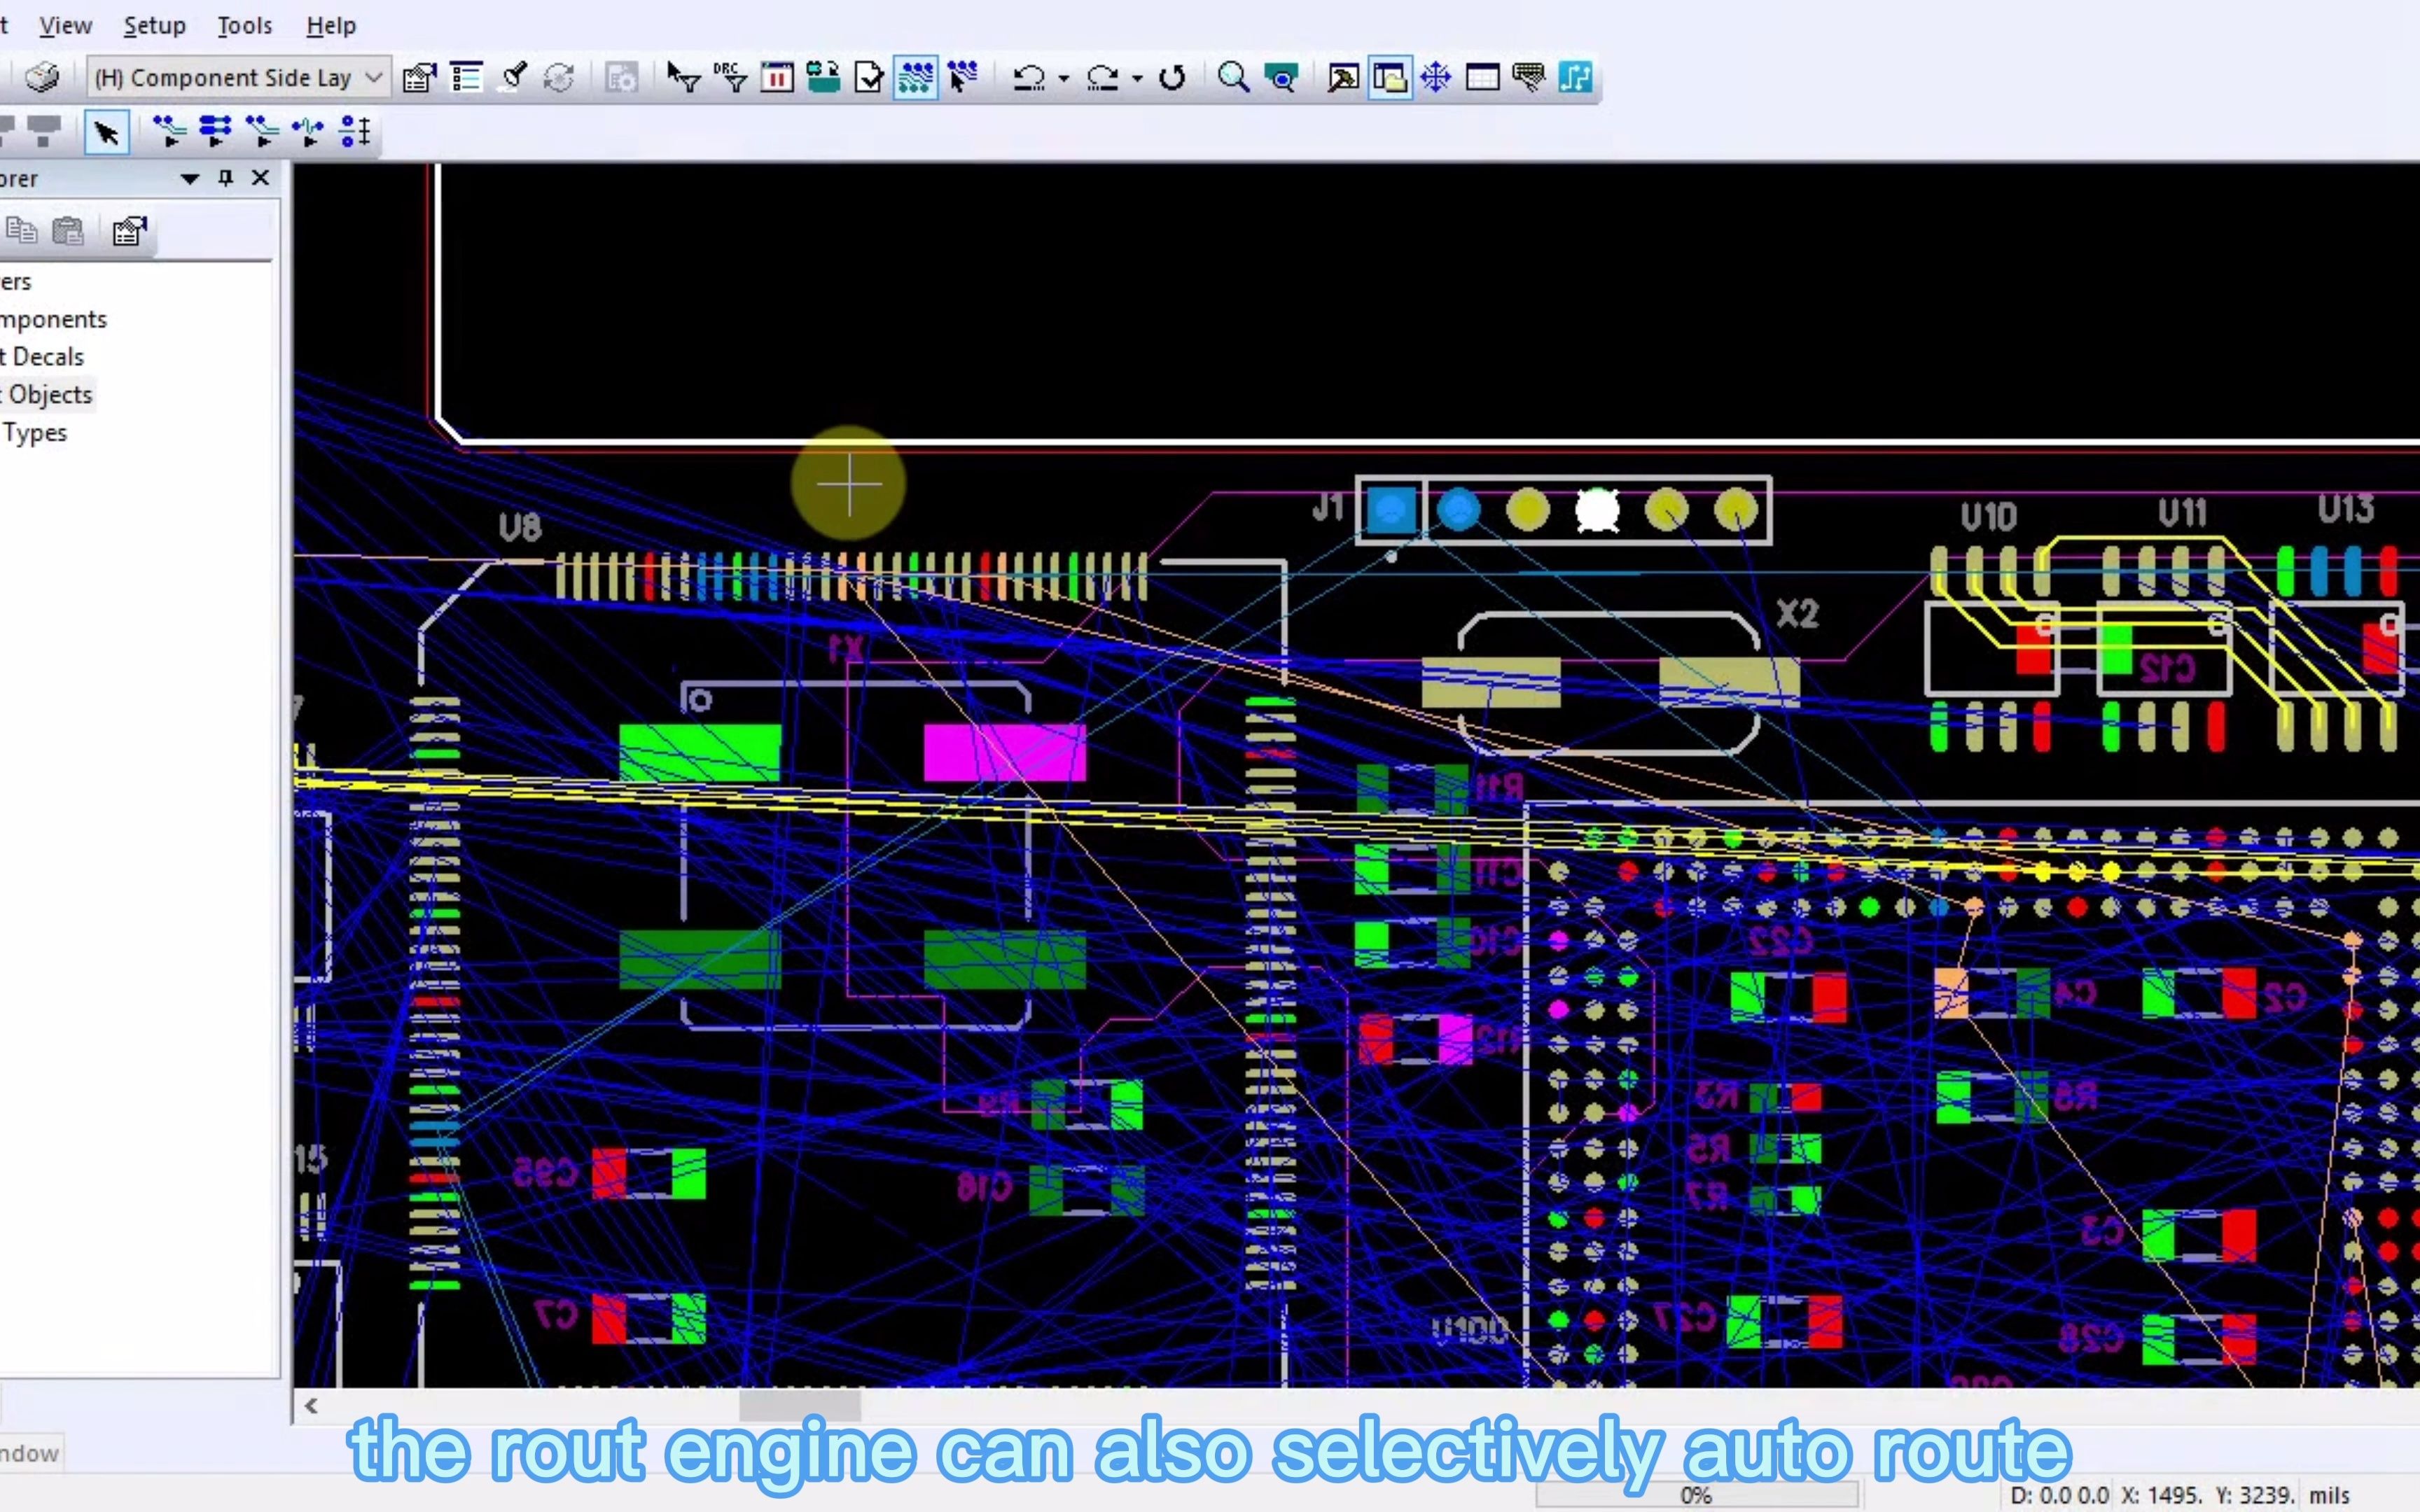The height and width of the screenshot is (1512, 2420).
Task: Expand the Undo history dropdown arrow
Action: [x=1063, y=78]
